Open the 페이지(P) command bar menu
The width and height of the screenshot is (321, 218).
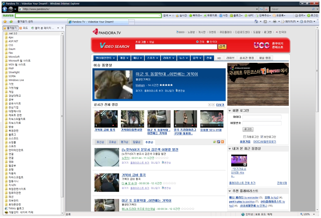point(290,22)
